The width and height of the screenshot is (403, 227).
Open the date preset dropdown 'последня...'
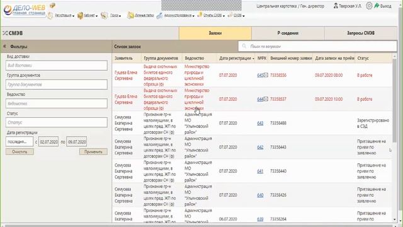[20, 142]
